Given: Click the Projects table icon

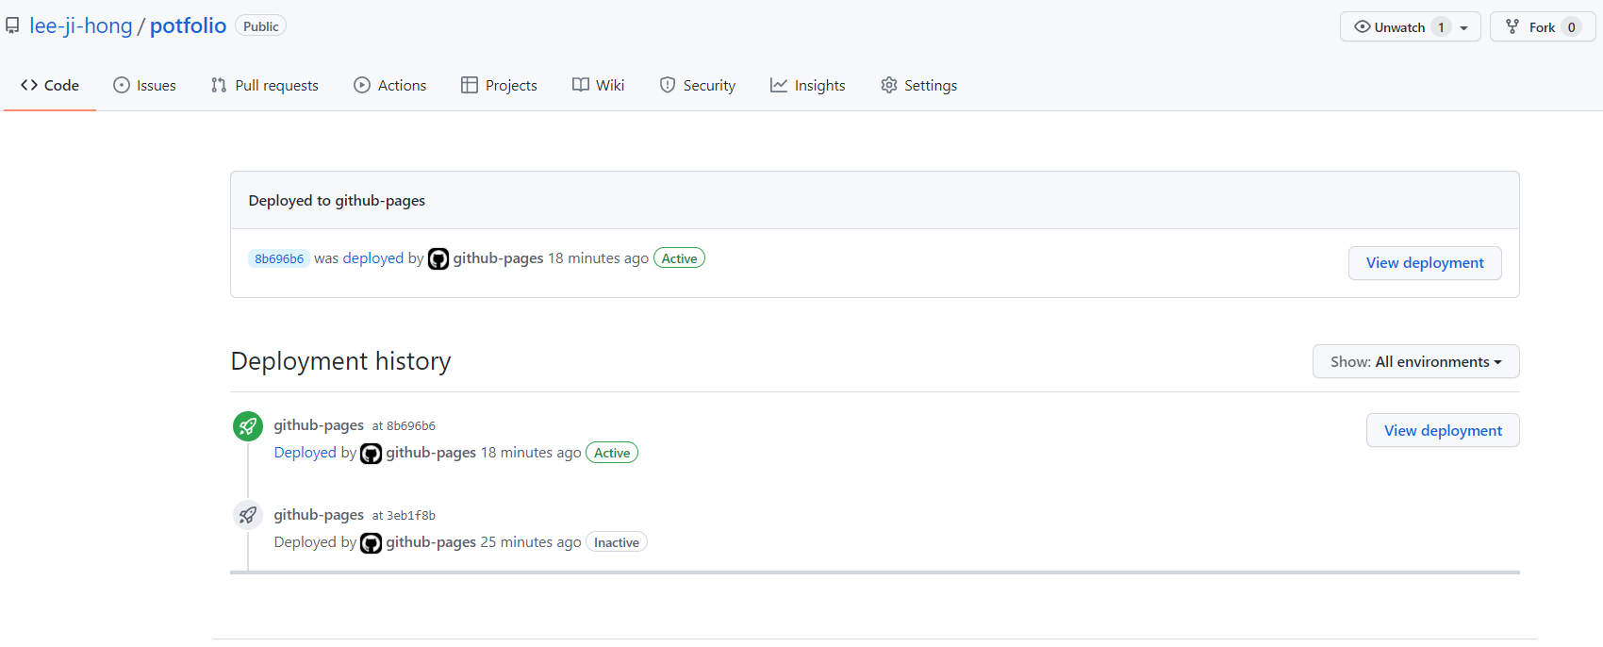Looking at the screenshot, I should click(470, 85).
